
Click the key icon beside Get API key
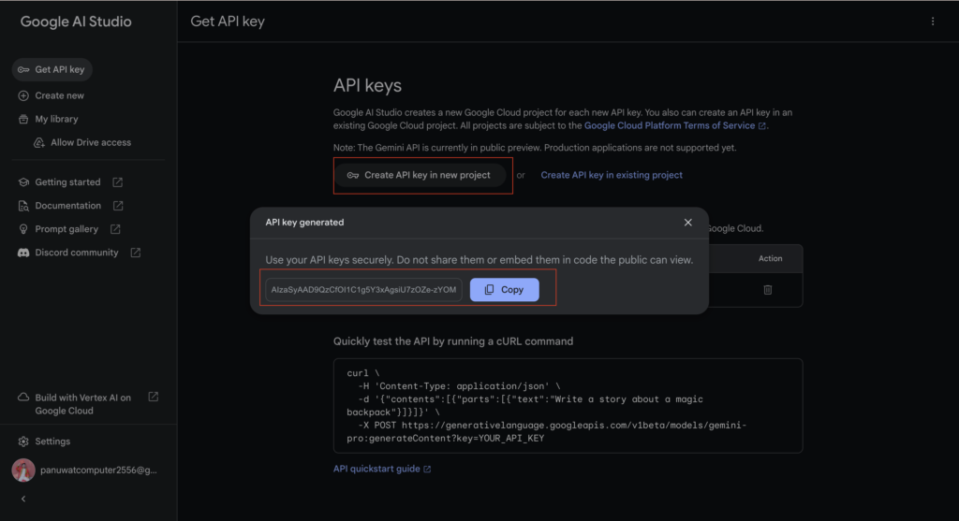click(x=23, y=69)
